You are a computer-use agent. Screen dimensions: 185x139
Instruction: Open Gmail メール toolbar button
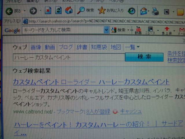[x=182, y=32]
